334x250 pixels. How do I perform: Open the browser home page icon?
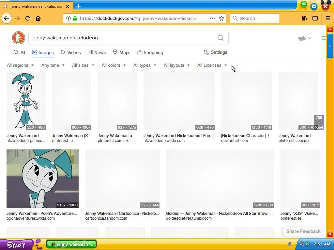click(38, 18)
